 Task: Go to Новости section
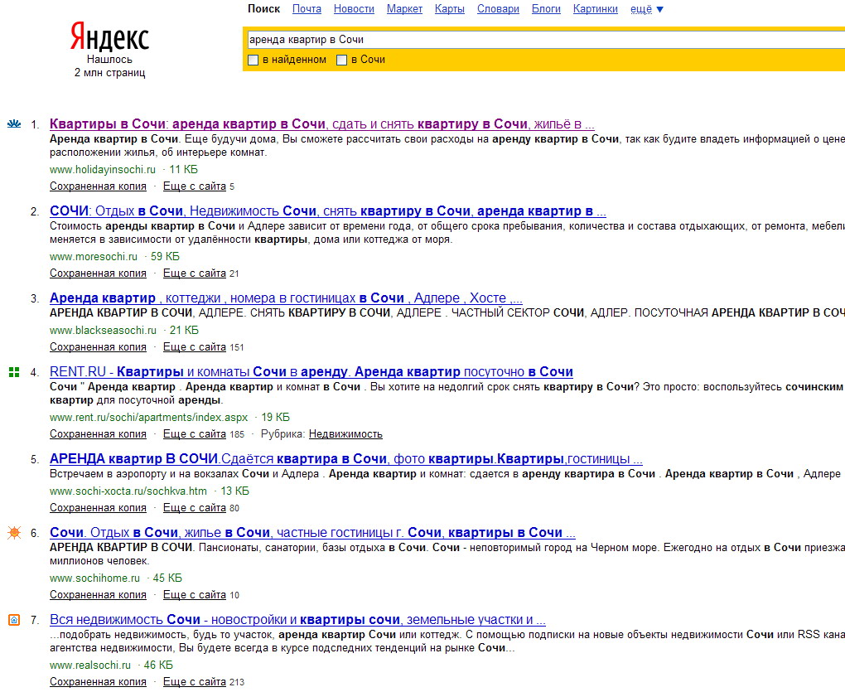354,9
